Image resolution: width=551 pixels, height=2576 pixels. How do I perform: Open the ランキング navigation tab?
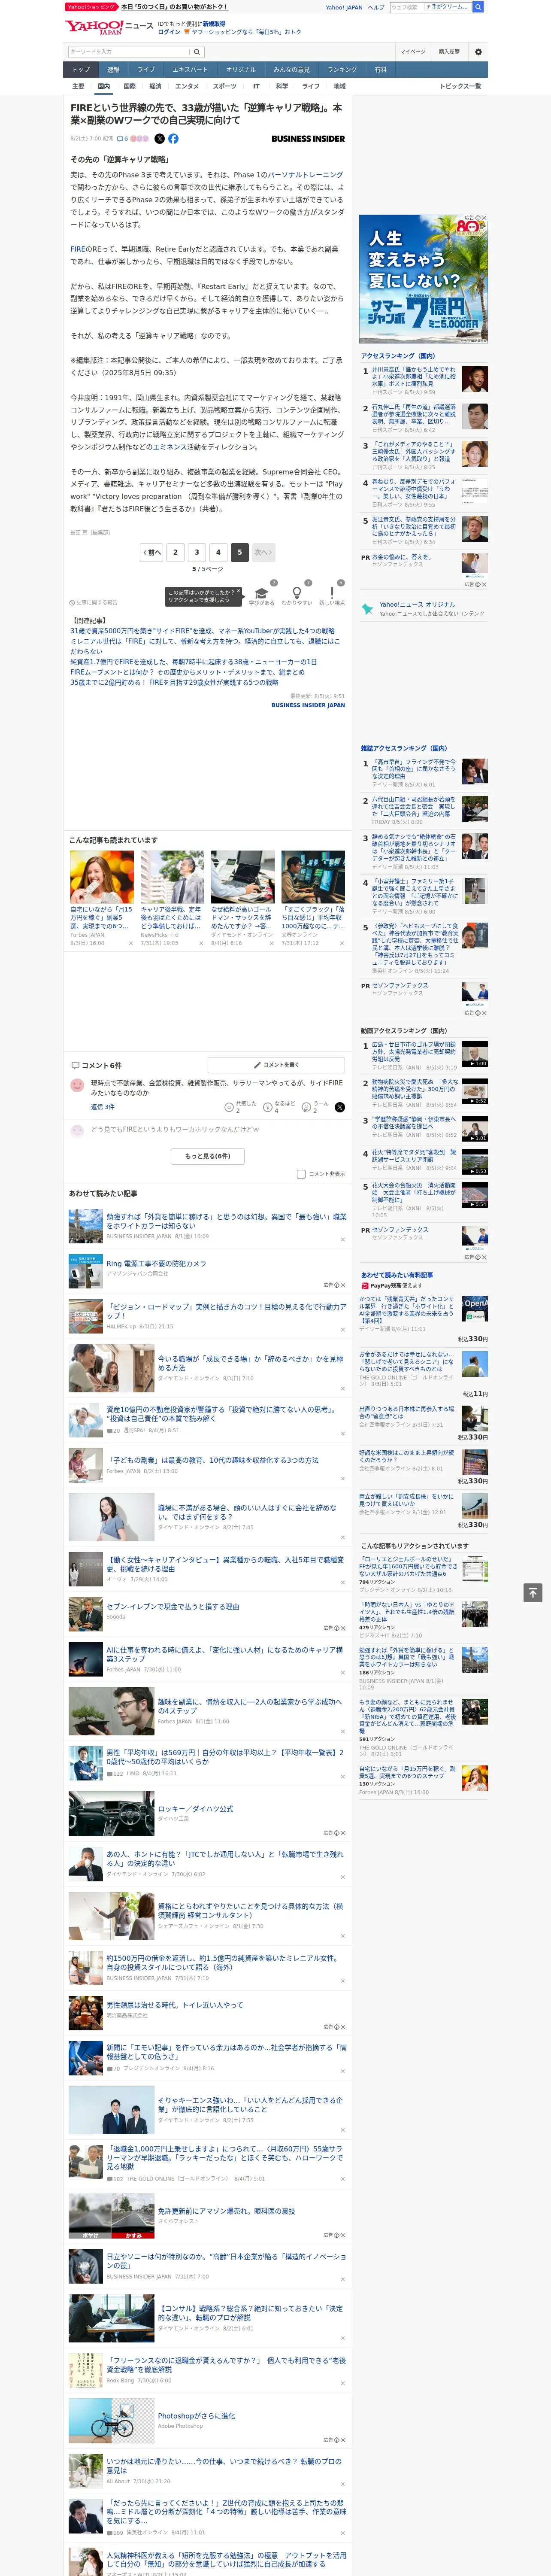point(342,70)
